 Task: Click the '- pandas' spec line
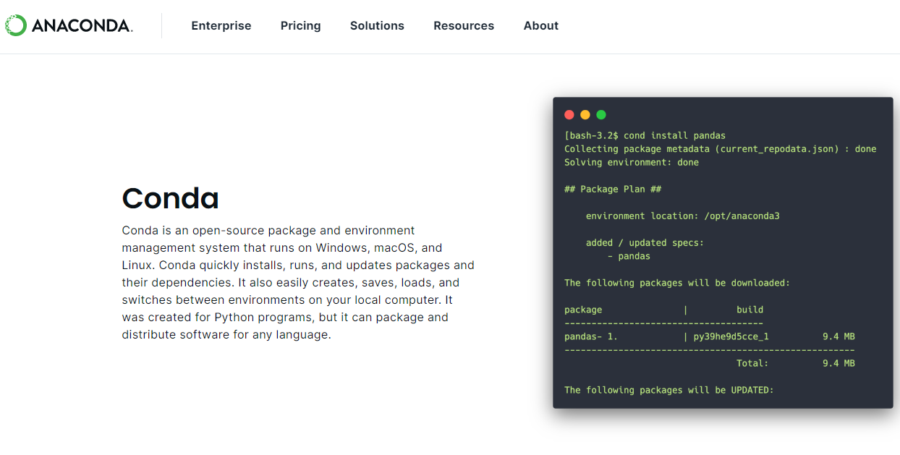629,256
